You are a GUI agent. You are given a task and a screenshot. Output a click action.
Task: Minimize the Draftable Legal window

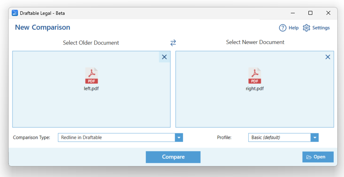293,13
